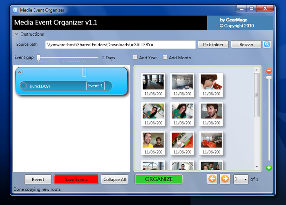This screenshot has width=286, height=205.
Task: Go to previous page with left arrow
Action: [x=212, y=179]
